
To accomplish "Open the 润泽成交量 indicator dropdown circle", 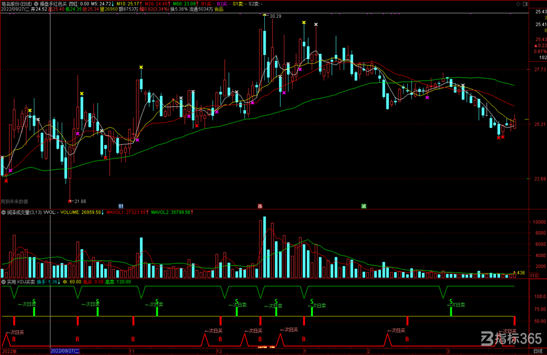I will click(4, 212).
